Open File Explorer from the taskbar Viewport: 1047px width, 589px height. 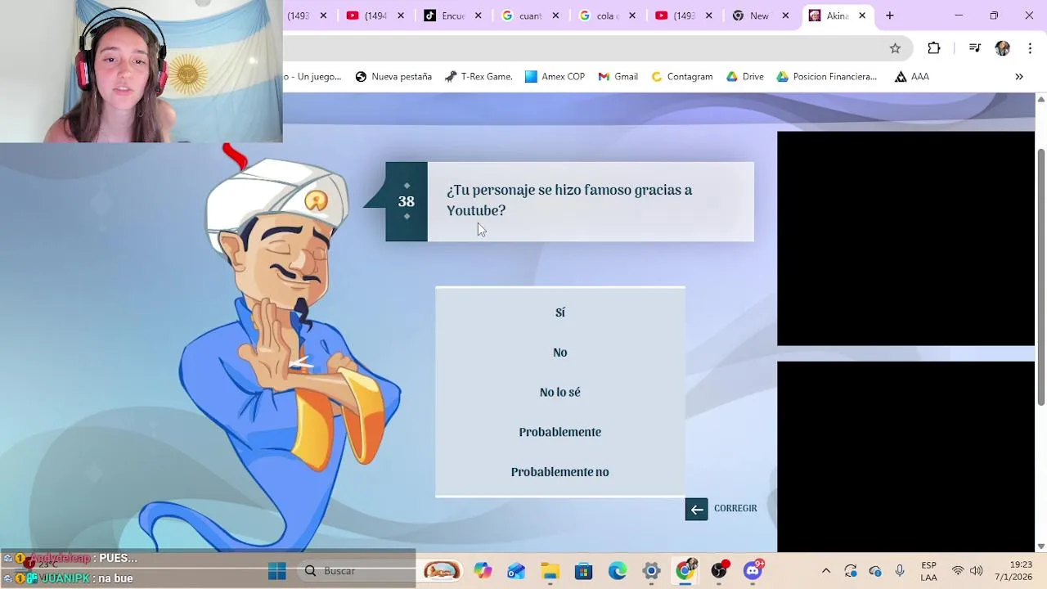(550, 571)
